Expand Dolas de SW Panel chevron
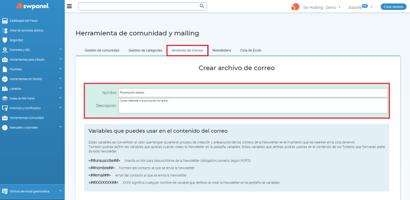This screenshot has height=200, width=410. pos(60,98)
